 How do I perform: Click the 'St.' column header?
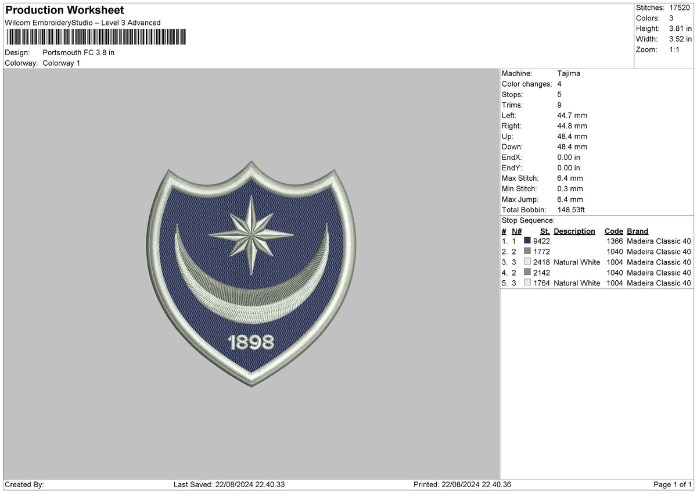(545, 231)
